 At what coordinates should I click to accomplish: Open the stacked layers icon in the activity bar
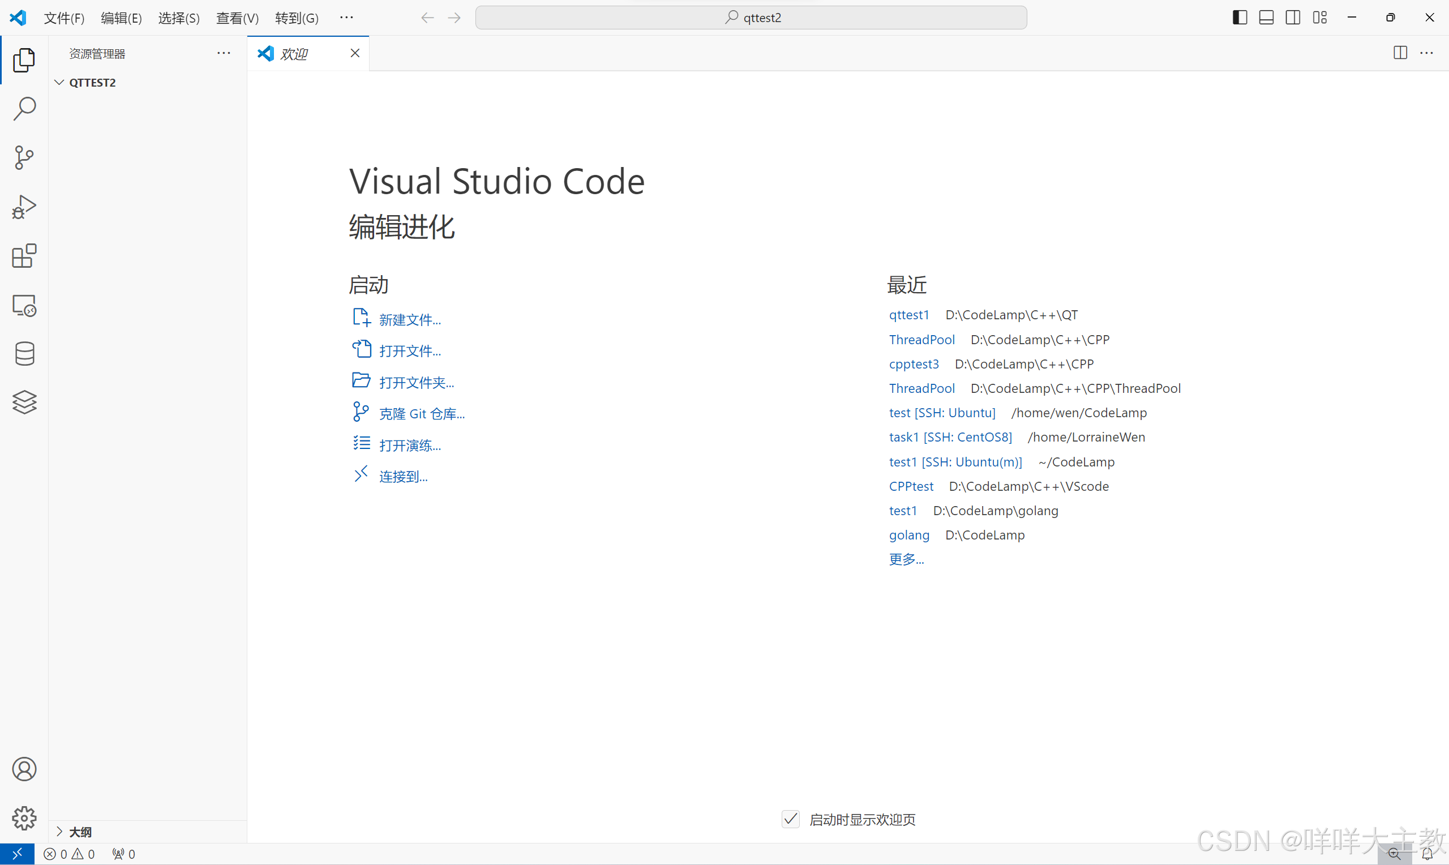pyautogui.click(x=24, y=402)
